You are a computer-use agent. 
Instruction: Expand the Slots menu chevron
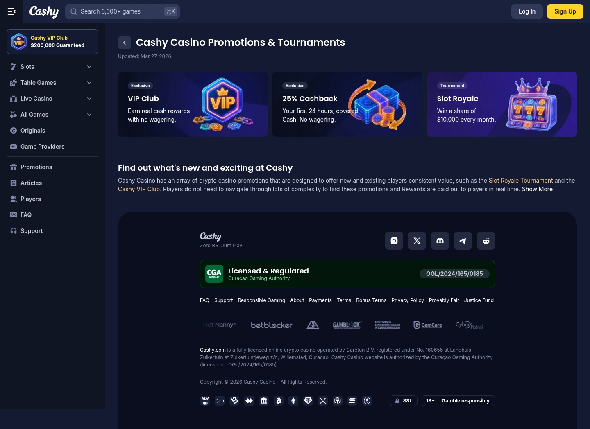click(89, 67)
